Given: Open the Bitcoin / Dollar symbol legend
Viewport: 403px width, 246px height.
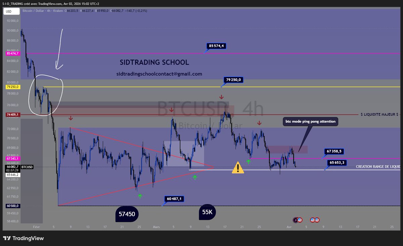Looking at the screenshot, I should (x=33, y=11).
